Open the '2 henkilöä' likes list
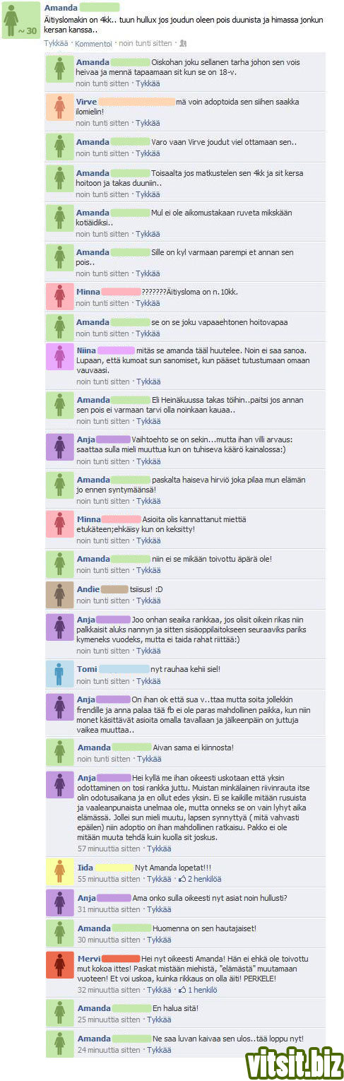 pos(204,880)
